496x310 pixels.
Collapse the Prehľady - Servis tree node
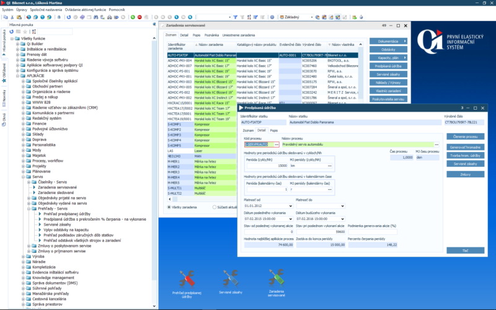29,209
